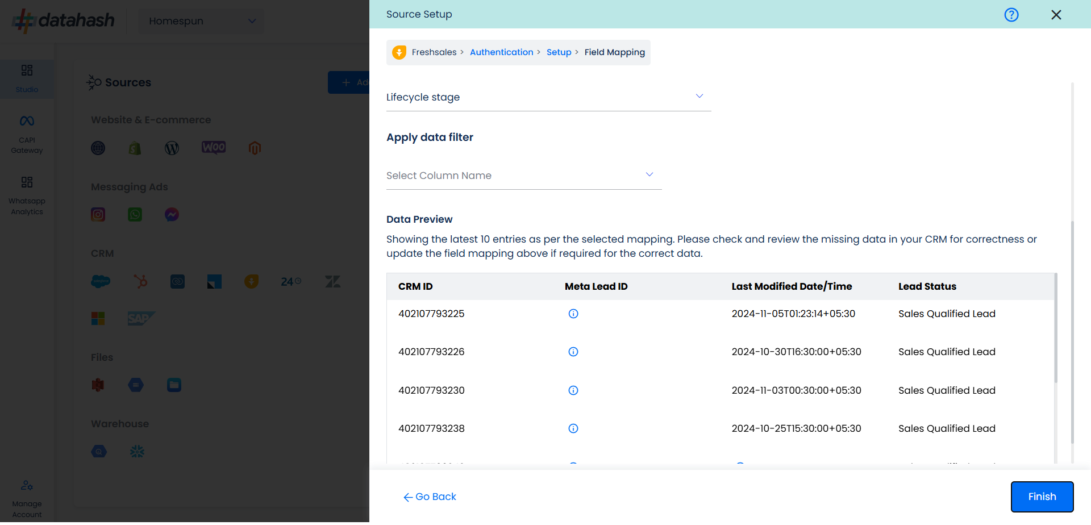Select CRM ID cell 402107793238
1091x525 pixels.
[x=431, y=428]
